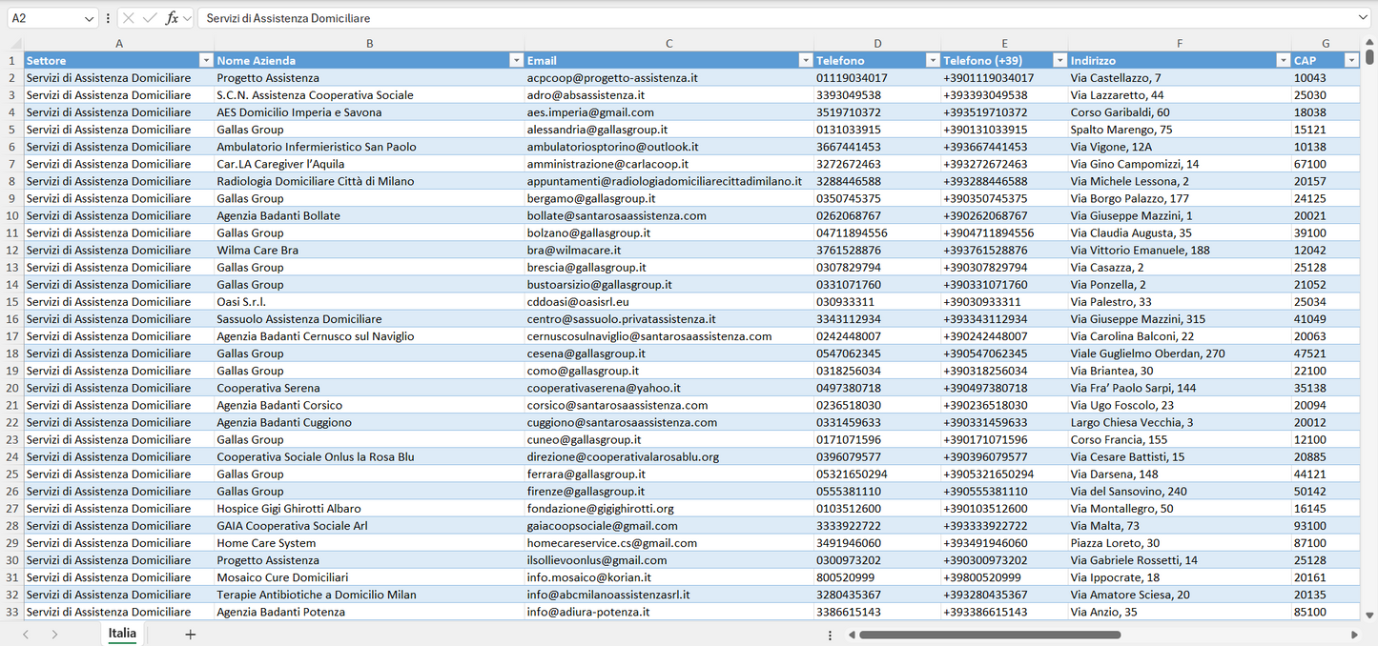Click phone number 04711894556
This screenshot has height=646, width=1378.
(877, 232)
